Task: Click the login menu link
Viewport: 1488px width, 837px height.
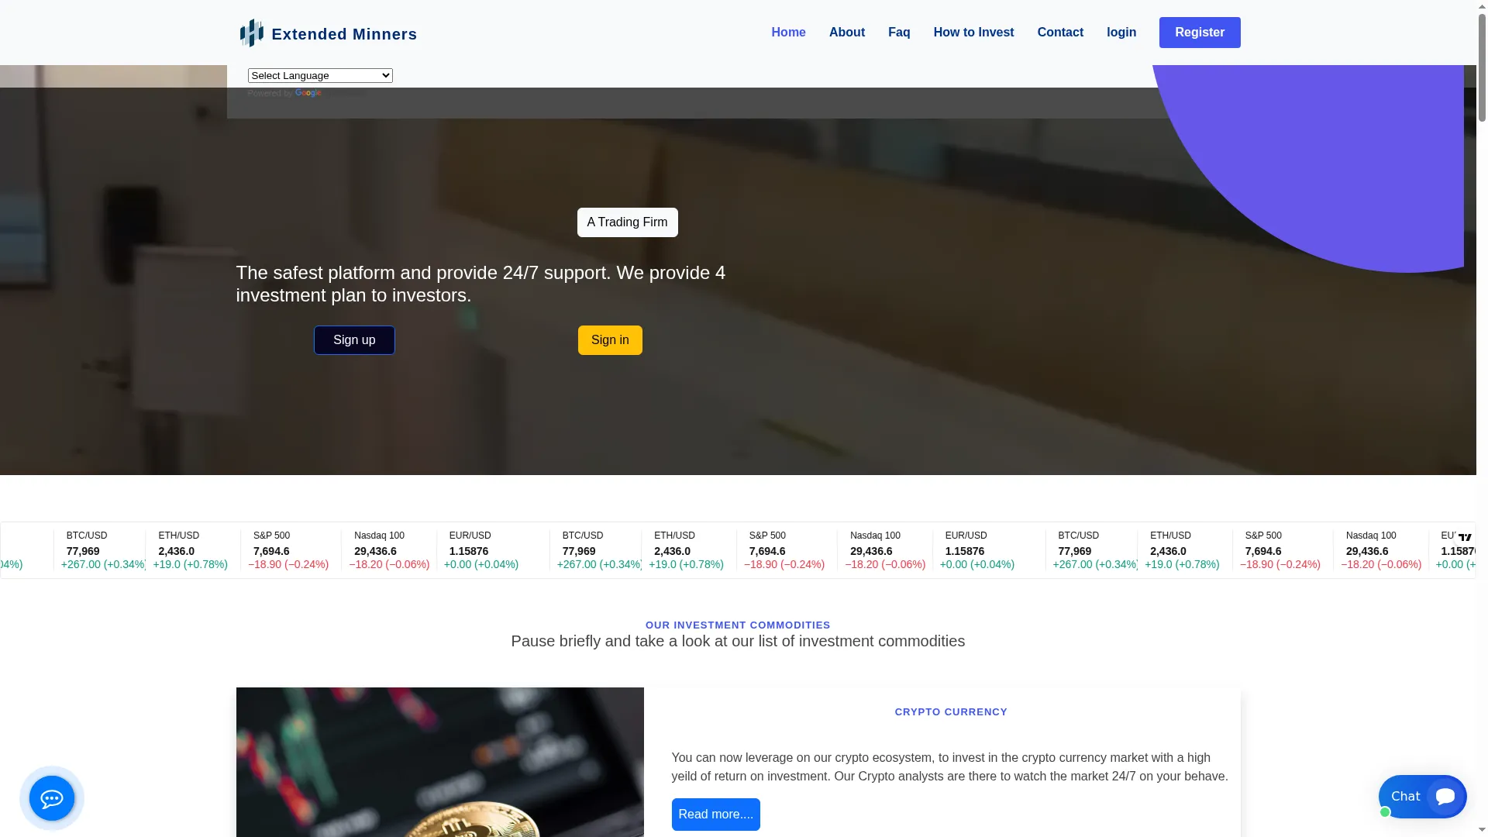Action: (1121, 33)
